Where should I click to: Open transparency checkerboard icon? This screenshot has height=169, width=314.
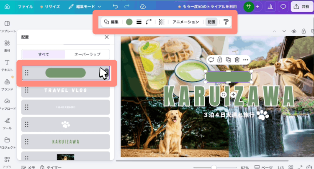pos(162,22)
